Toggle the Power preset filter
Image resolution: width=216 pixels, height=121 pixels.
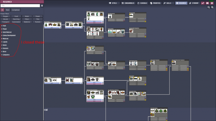point(38,16)
